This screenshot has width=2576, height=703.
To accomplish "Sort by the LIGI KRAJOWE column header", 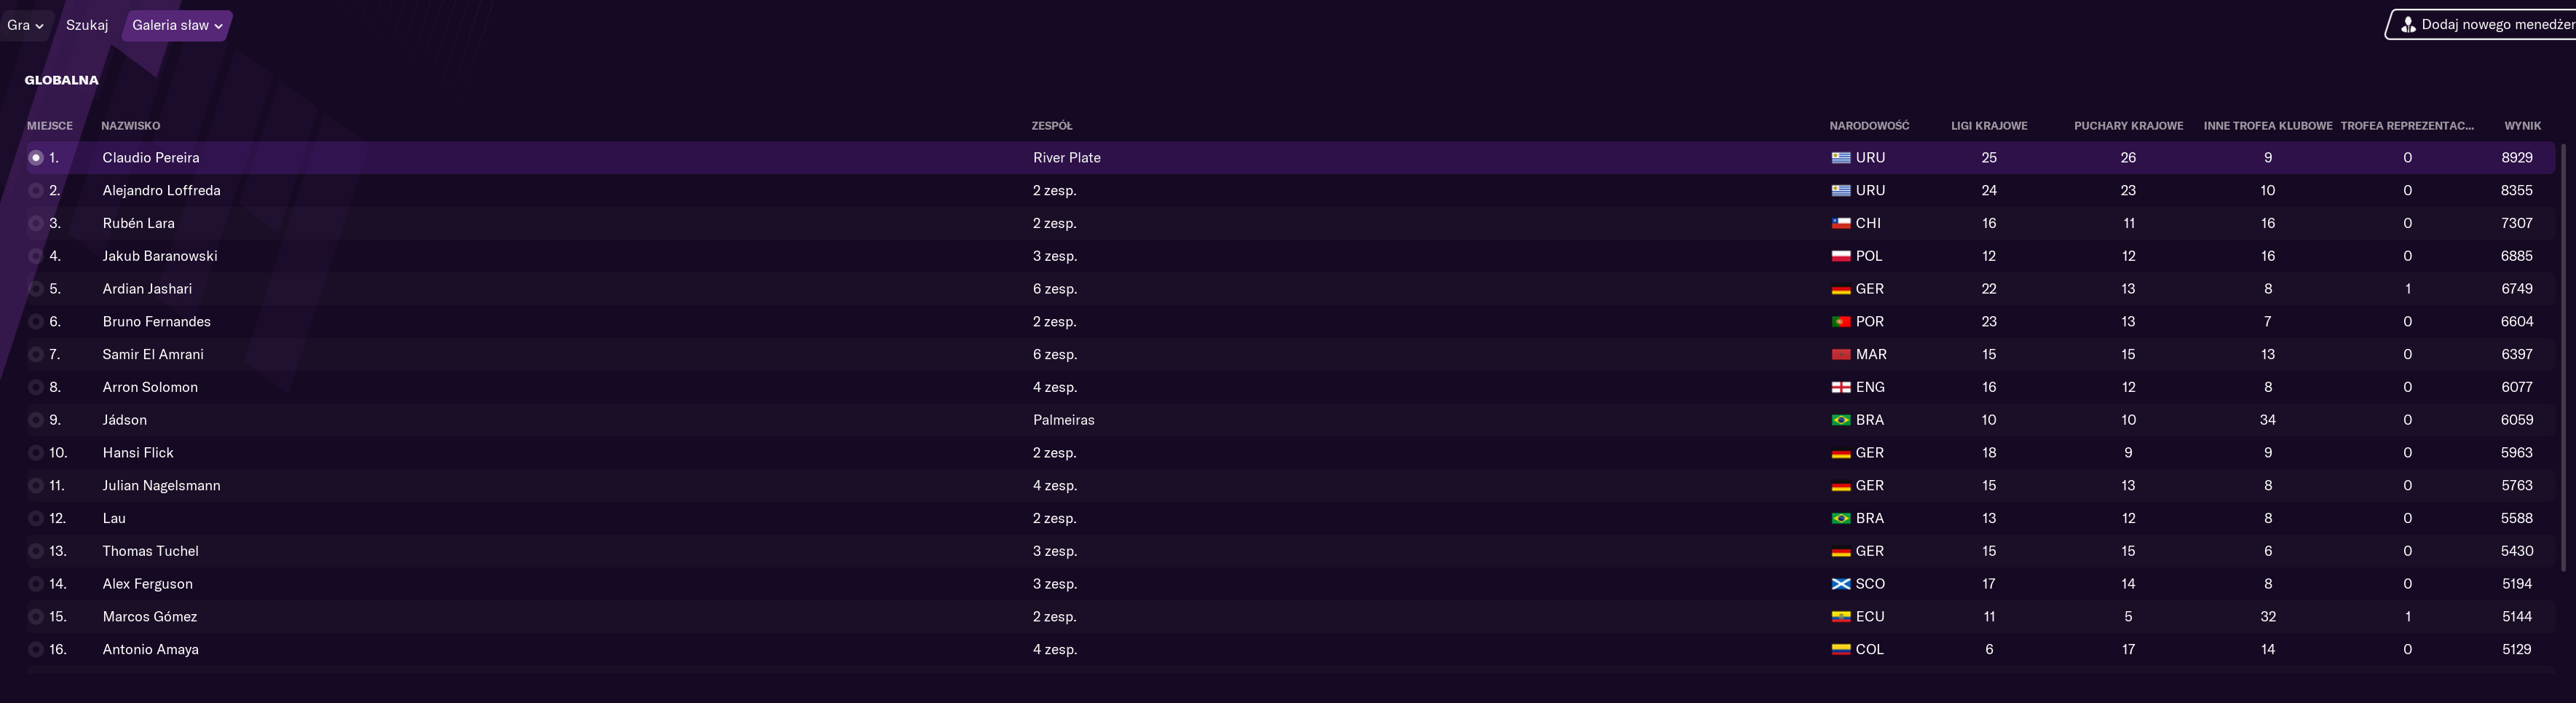I will coord(1988,126).
